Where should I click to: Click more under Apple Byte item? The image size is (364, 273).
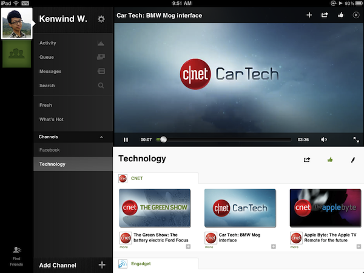coord(294,247)
